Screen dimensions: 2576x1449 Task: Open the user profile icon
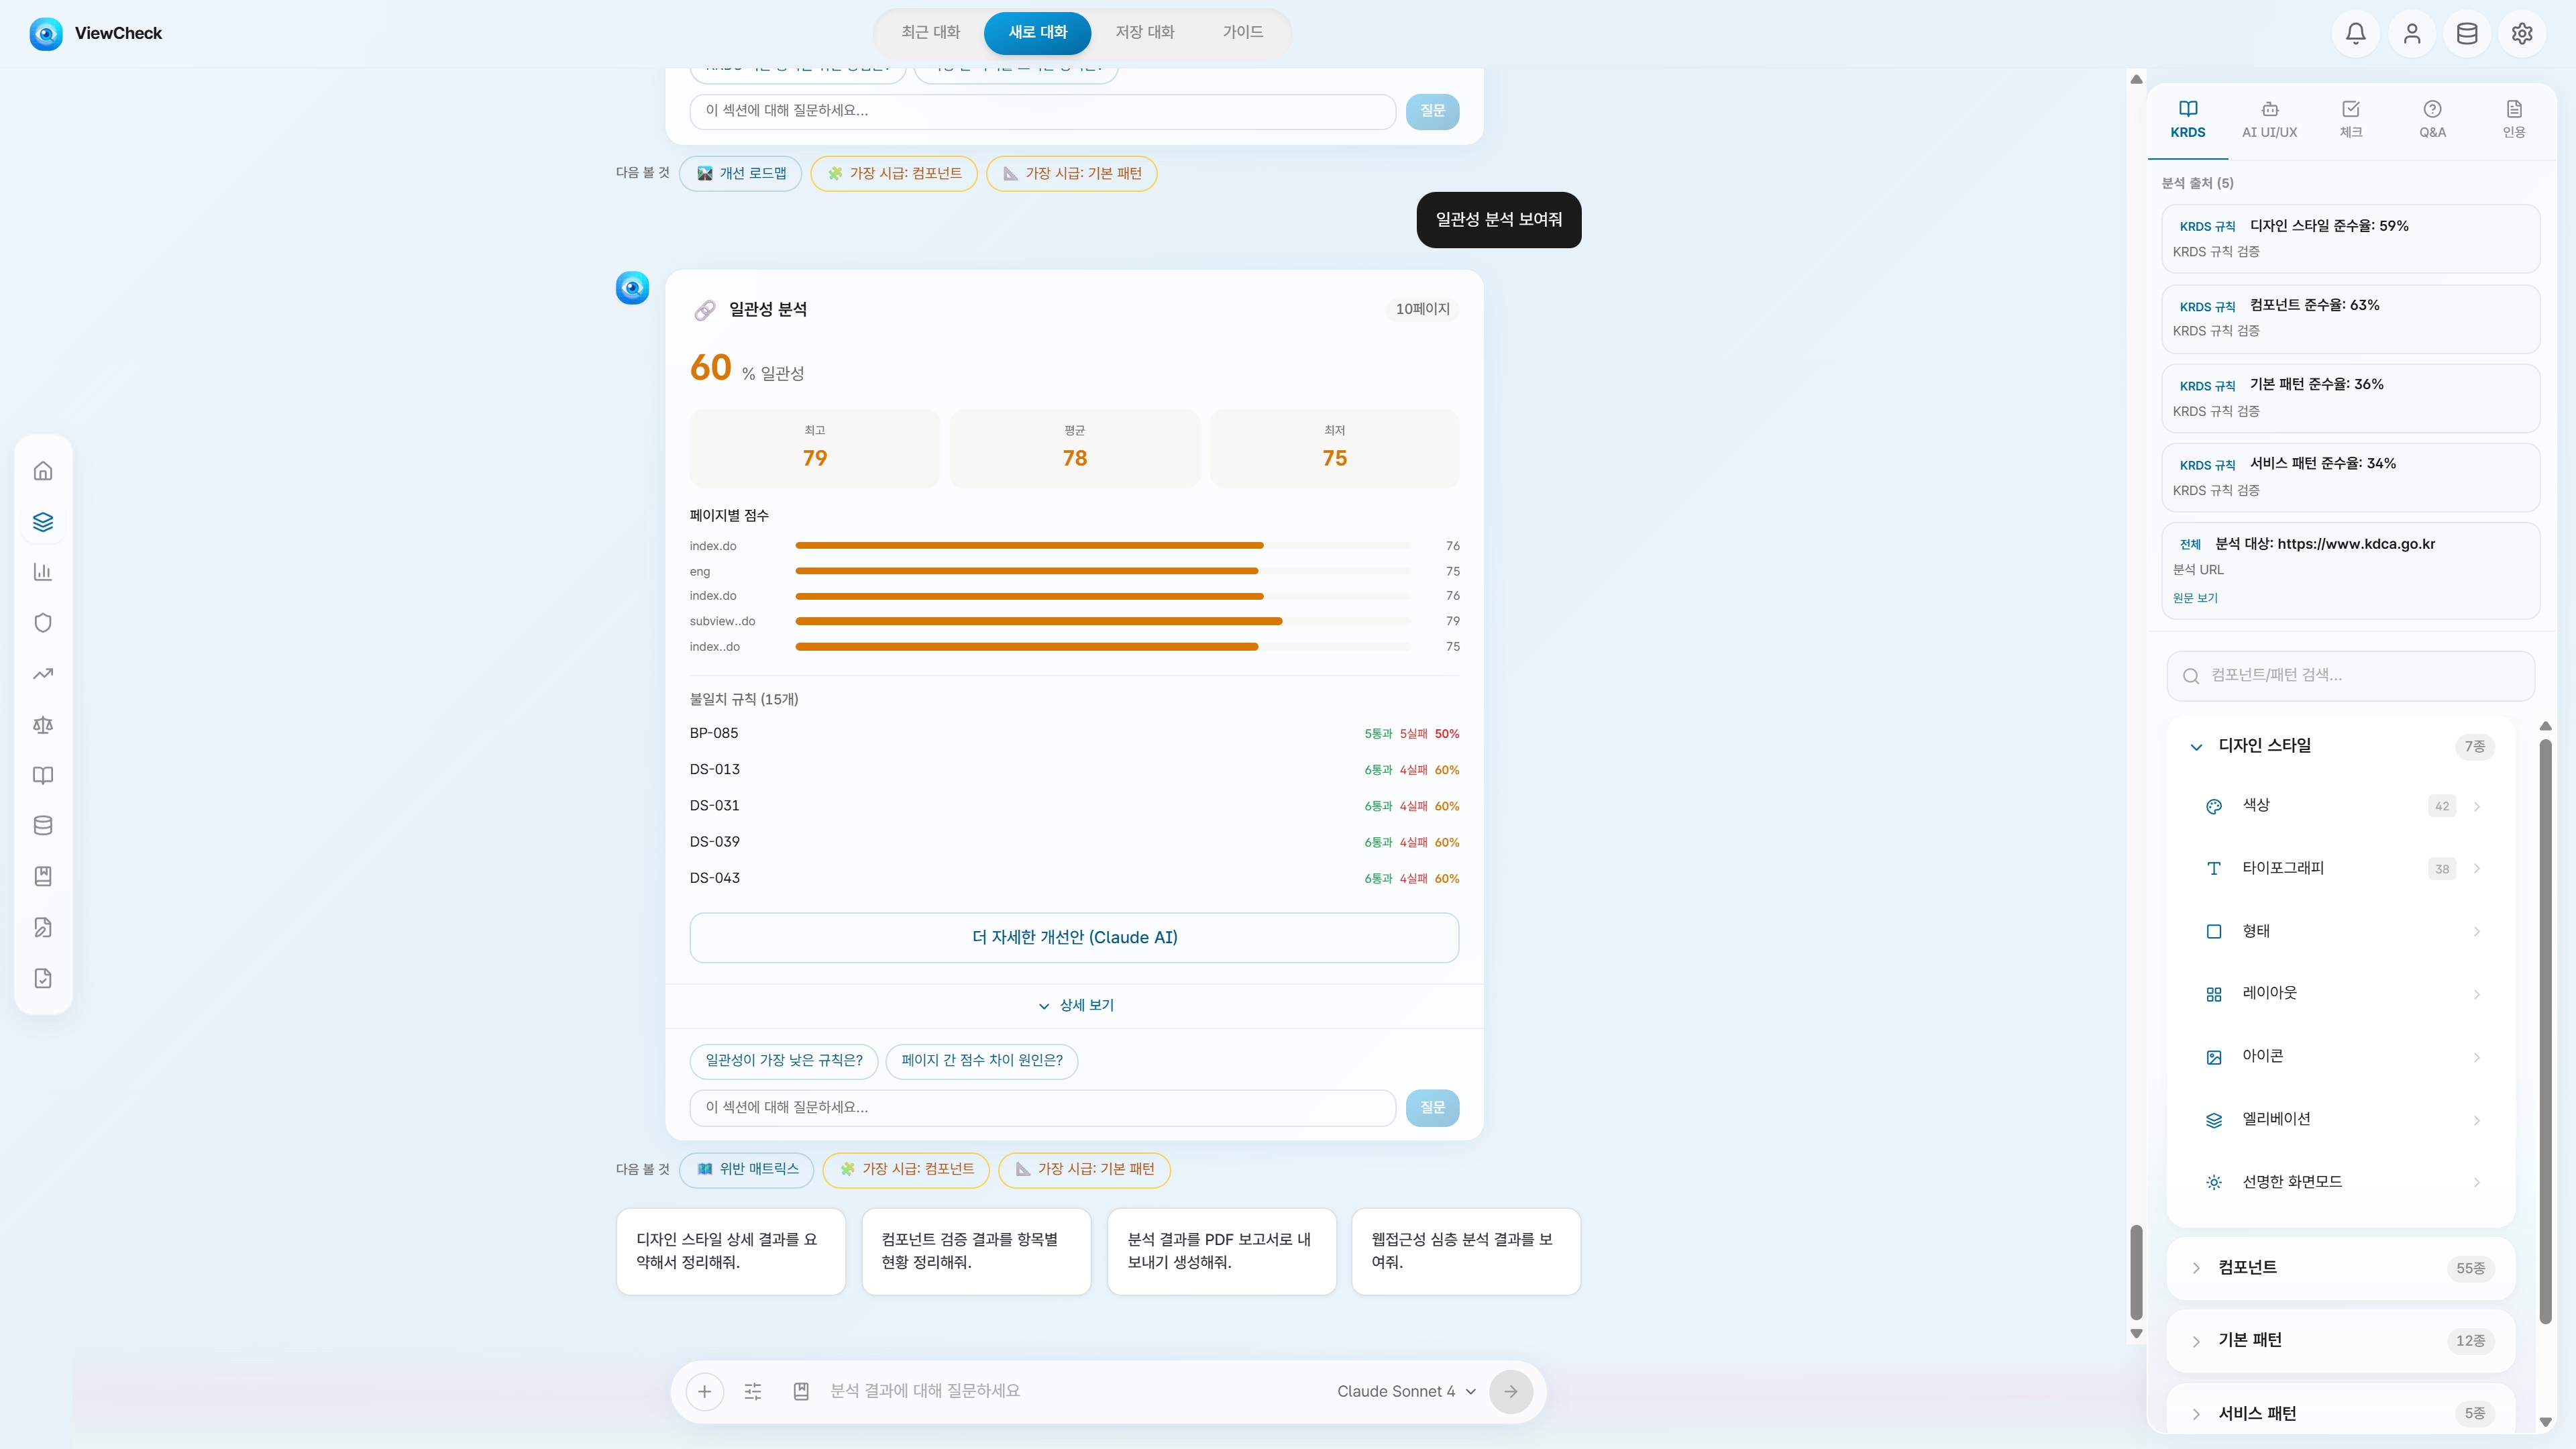coord(2411,33)
